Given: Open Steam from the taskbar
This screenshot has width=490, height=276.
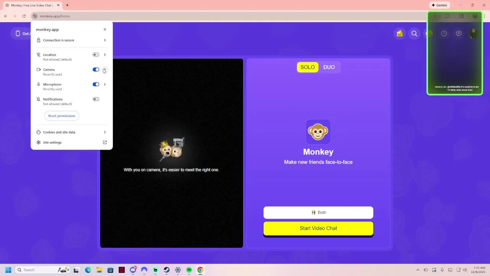Looking at the screenshot, I should pos(167,270).
